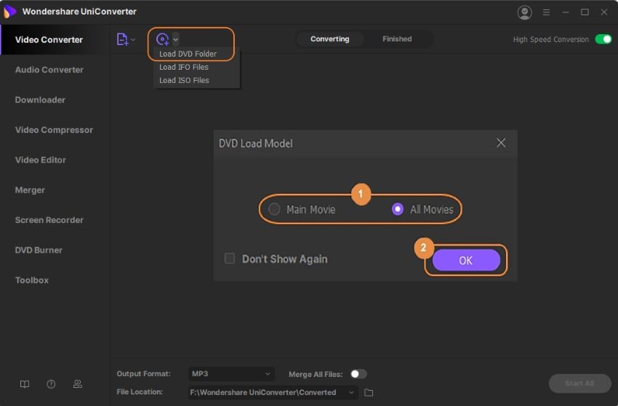
Task: Open the user account profile icon
Action: click(x=524, y=12)
